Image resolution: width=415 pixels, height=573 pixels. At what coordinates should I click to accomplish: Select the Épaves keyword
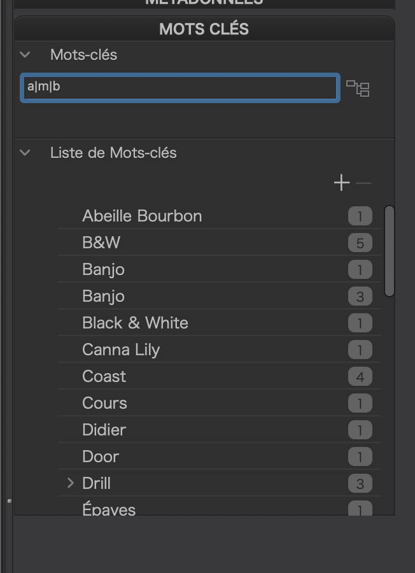109,509
